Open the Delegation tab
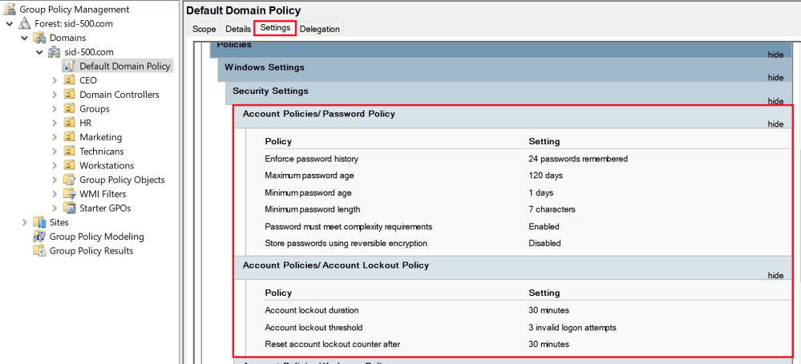The image size is (801, 364). point(319,29)
